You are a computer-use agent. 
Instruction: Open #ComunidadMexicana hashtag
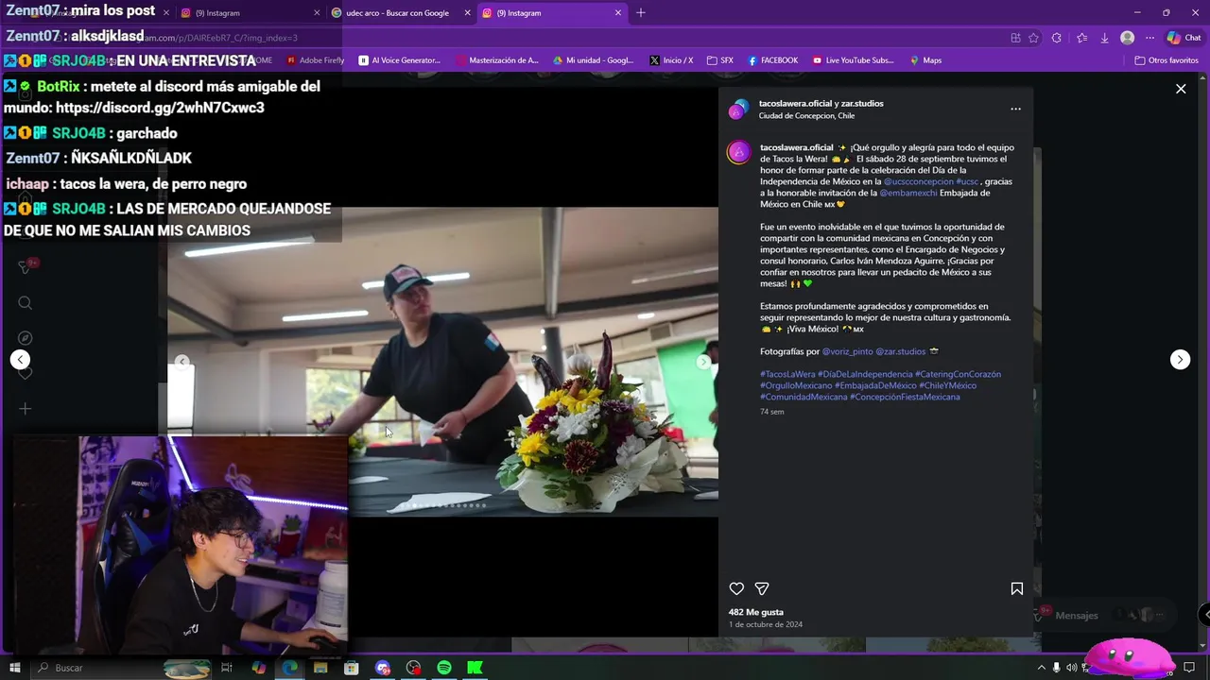pos(804,397)
